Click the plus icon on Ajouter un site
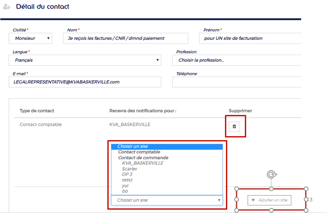 (x=253, y=200)
